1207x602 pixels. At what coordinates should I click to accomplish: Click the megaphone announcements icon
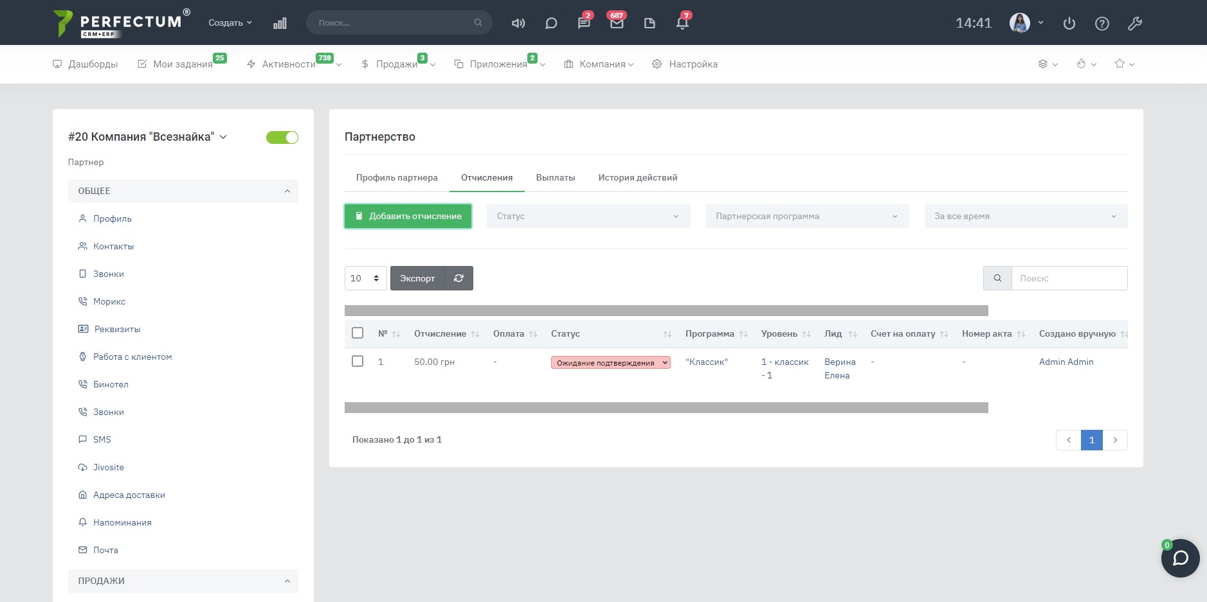[518, 23]
